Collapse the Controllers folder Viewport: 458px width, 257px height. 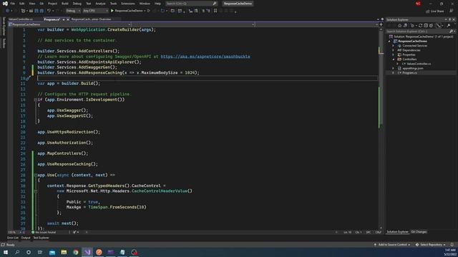pyautogui.click(x=393, y=59)
